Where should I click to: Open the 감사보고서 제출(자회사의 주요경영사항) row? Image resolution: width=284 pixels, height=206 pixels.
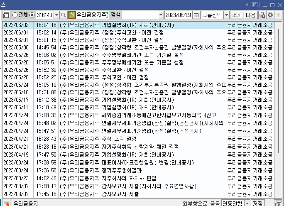pyautogui.click(x=138, y=186)
